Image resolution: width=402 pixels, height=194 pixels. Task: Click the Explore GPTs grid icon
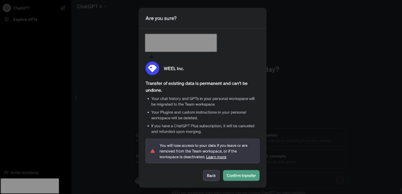tap(7, 19)
